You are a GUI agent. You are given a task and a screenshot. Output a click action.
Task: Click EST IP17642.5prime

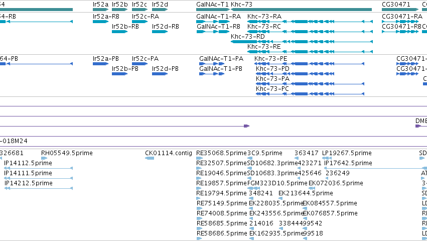(348, 163)
